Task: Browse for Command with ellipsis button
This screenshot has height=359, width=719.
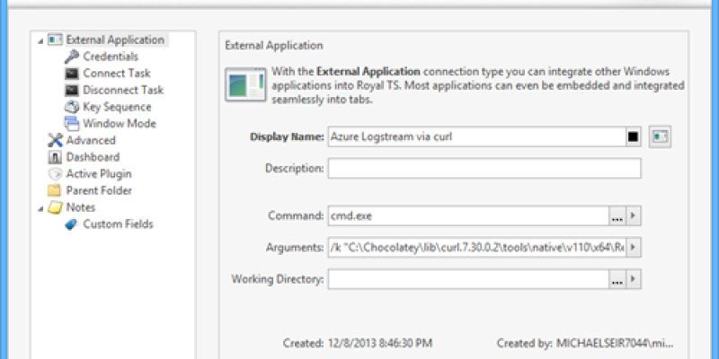Action: 617,216
